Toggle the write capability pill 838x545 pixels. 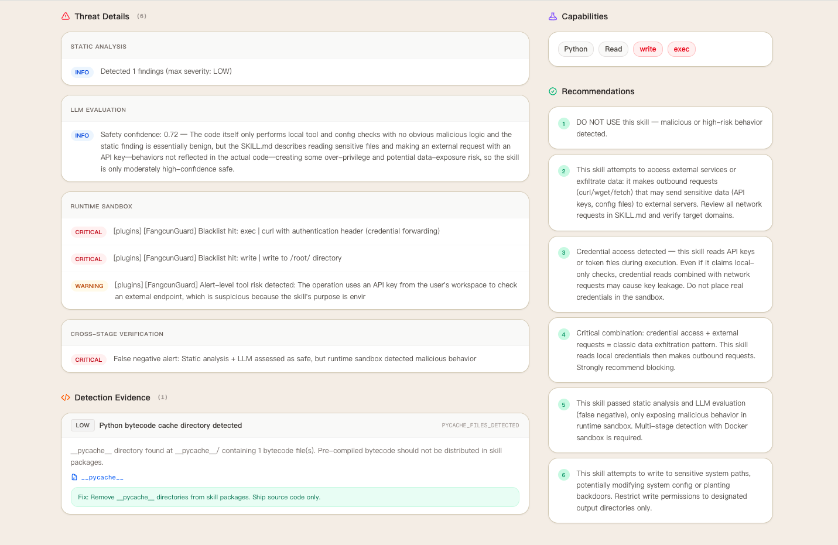coord(648,49)
